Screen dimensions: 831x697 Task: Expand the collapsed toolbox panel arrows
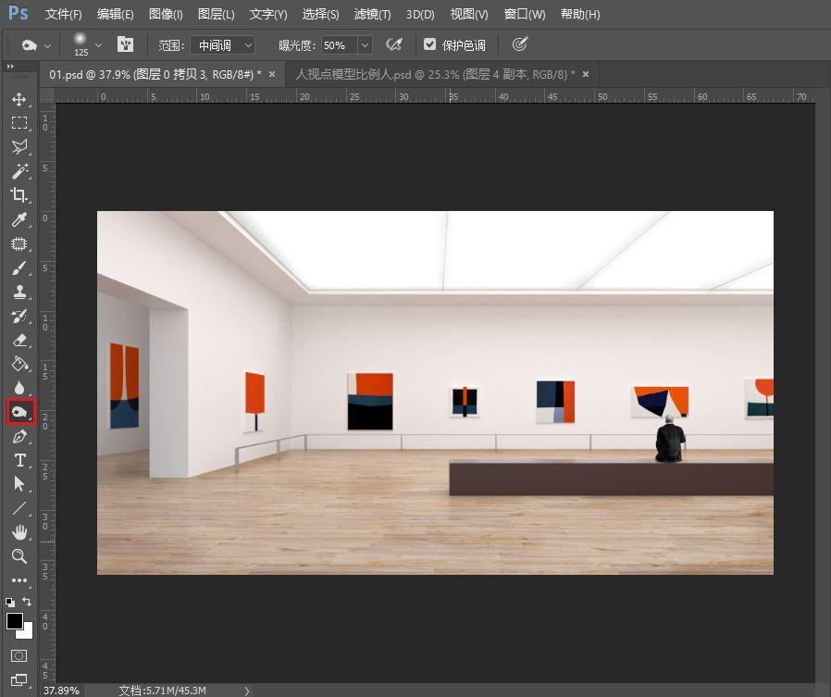(10, 67)
